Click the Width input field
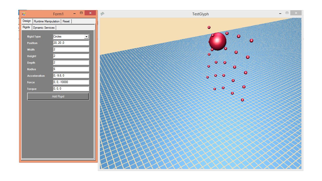 (71, 49)
